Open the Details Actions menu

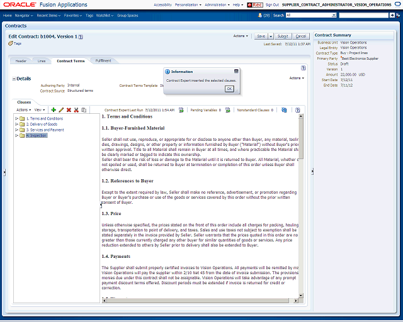[297, 78]
